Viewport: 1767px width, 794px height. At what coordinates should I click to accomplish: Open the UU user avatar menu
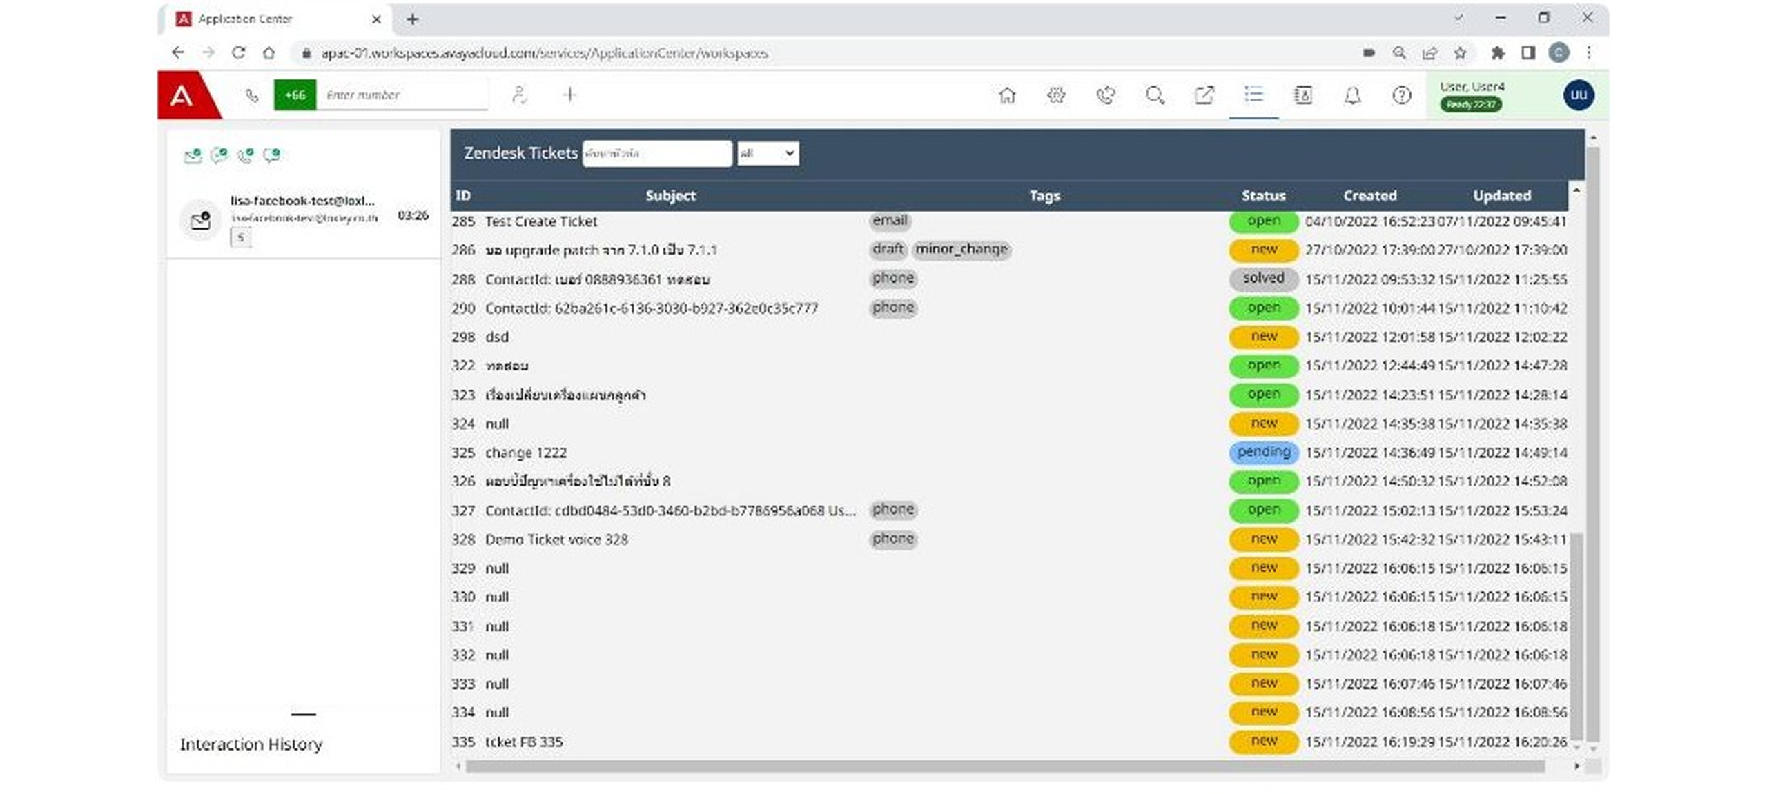1579,95
